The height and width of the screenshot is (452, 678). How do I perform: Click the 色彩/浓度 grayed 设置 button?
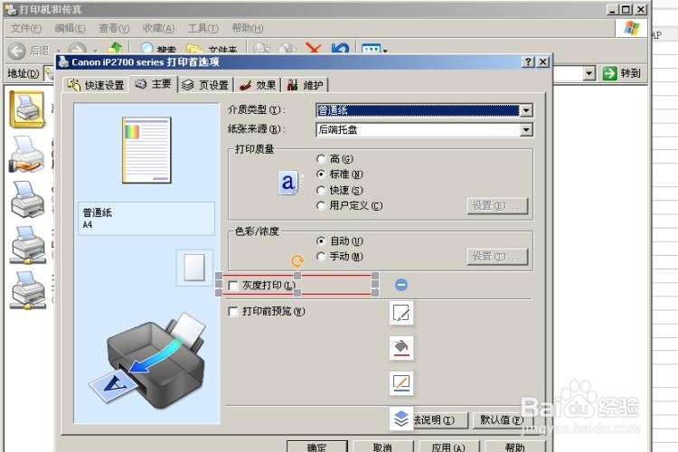click(497, 257)
